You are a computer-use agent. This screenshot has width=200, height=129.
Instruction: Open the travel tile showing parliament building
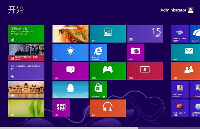(26, 89)
